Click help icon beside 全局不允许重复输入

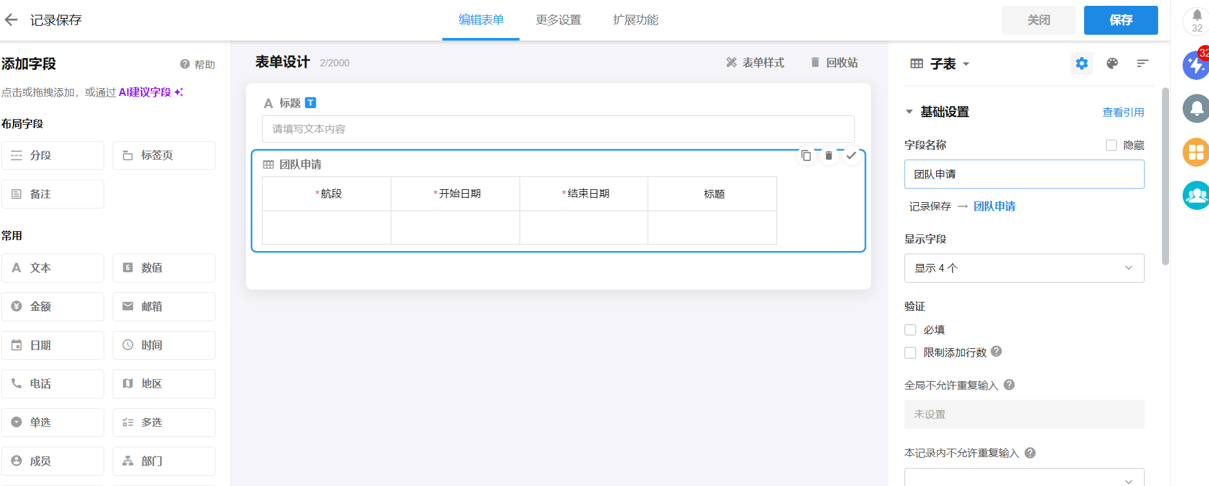[x=1009, y=384]
